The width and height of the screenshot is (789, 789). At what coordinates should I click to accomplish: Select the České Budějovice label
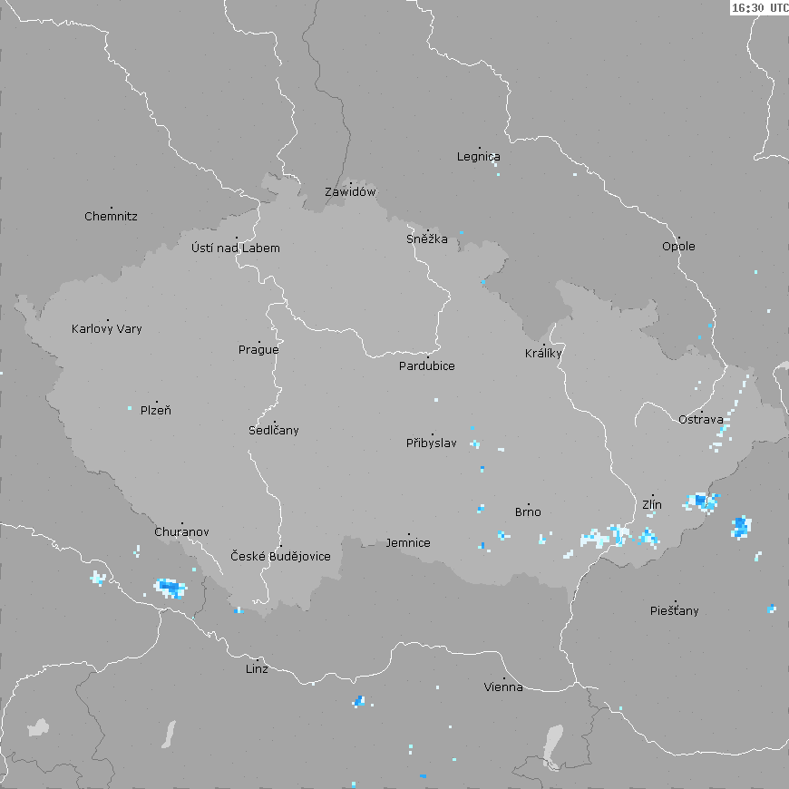coord(280,557)
